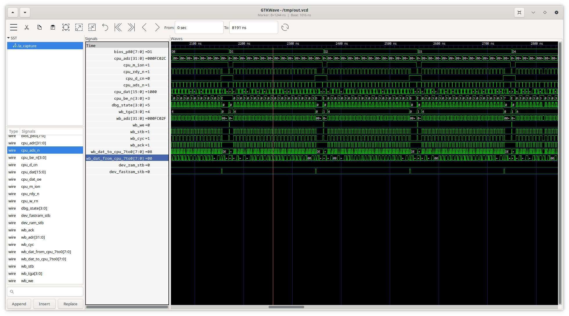Screen dimensions: 569x316
Task: Collapse the SST tree expander
Action: (x=9, y=38)
